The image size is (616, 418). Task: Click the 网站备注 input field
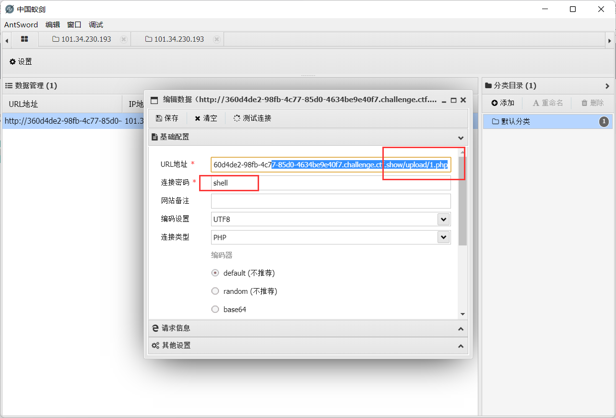pyautogui.click(x=331, y=201)
